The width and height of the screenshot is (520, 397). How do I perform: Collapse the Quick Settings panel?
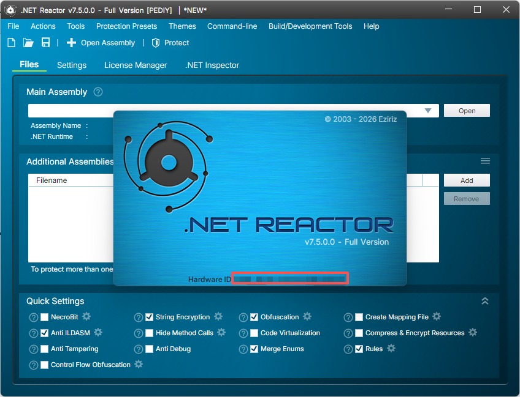(484, 301)
